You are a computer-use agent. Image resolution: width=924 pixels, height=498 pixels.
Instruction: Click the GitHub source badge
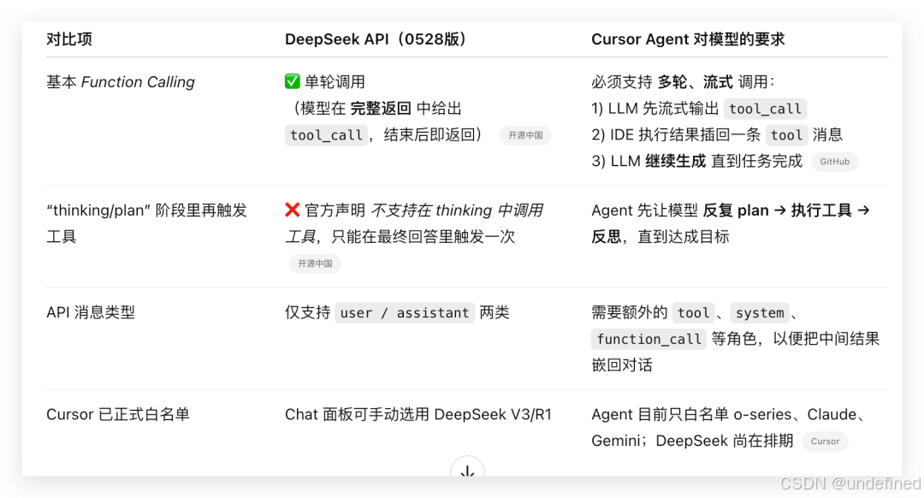[834, 162]
